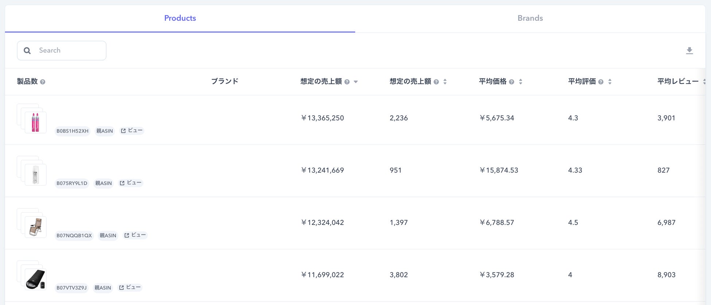Open external view link for B0BS1H52XH
This screenshot has height=305, width=711.
[x=132, y=131]
